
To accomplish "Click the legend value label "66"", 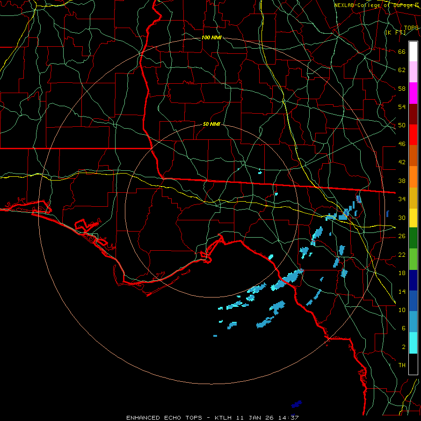I will pos(402,52).
